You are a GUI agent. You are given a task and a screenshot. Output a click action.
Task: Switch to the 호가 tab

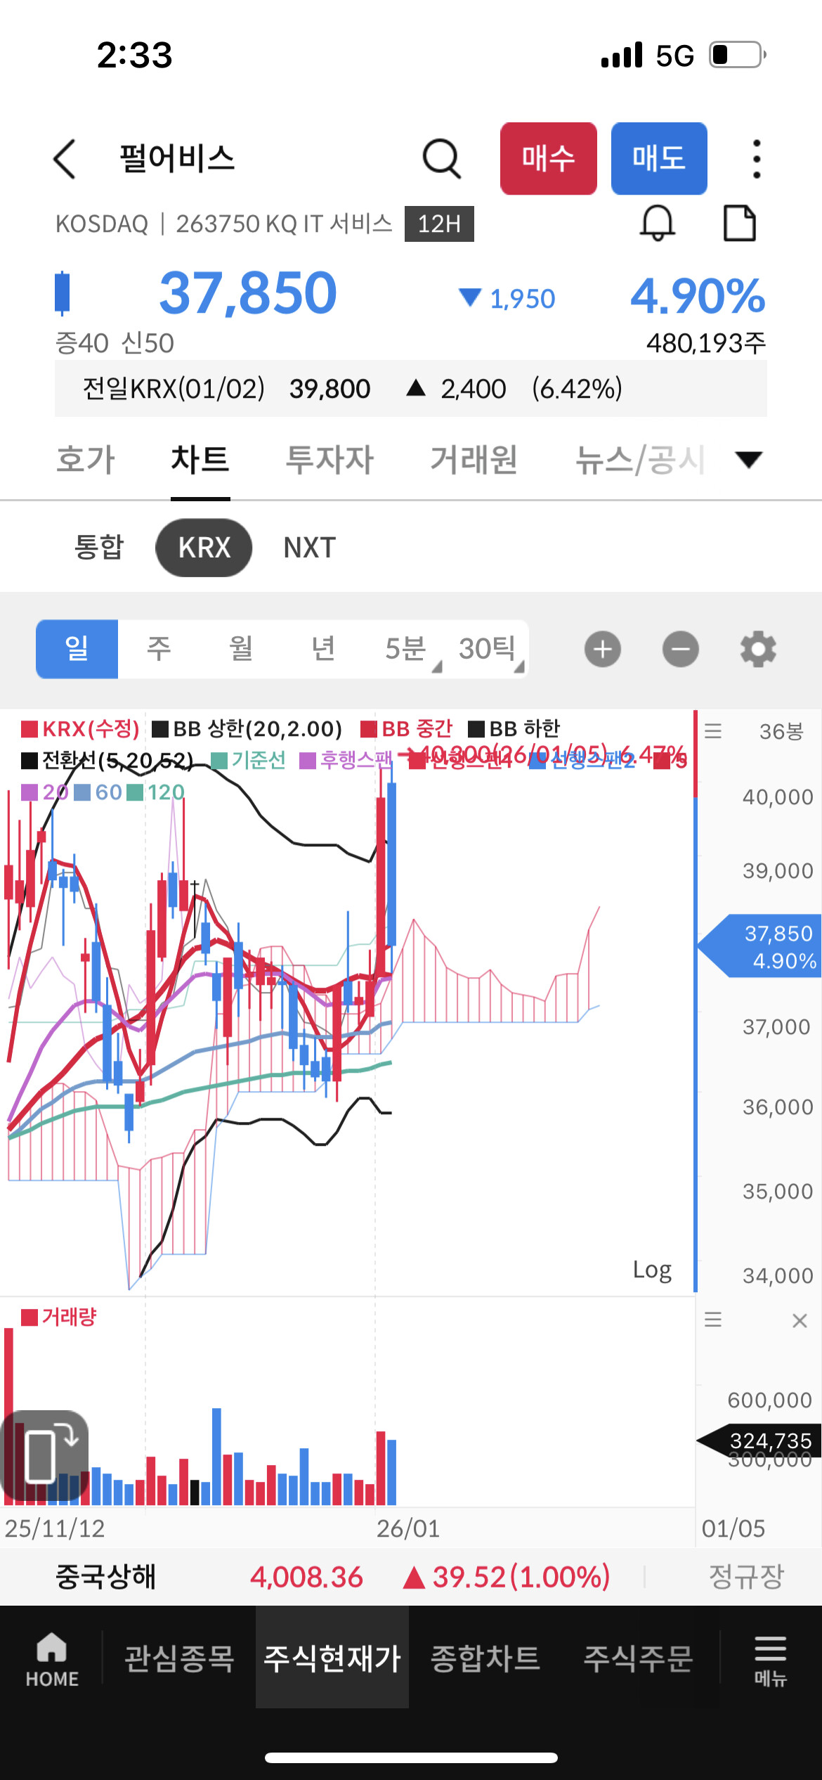click(85, 460)
